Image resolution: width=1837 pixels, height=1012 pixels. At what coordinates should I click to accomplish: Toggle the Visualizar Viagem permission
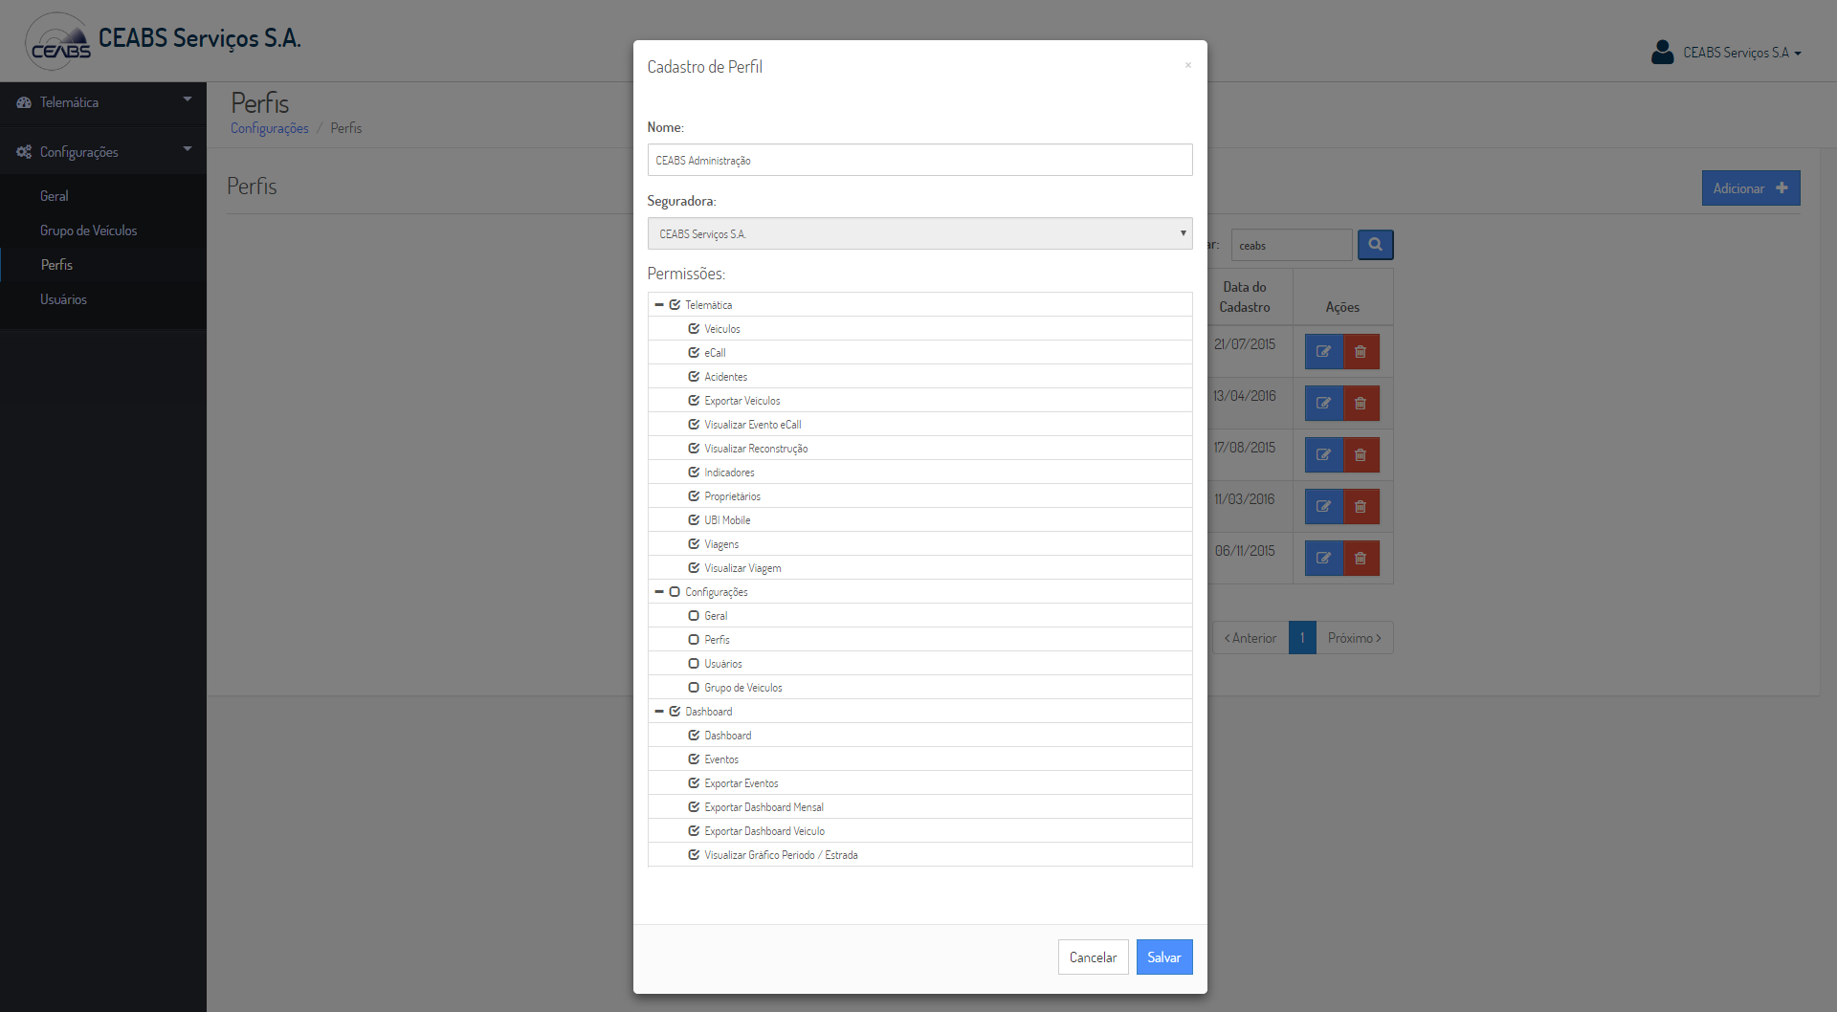694,567
